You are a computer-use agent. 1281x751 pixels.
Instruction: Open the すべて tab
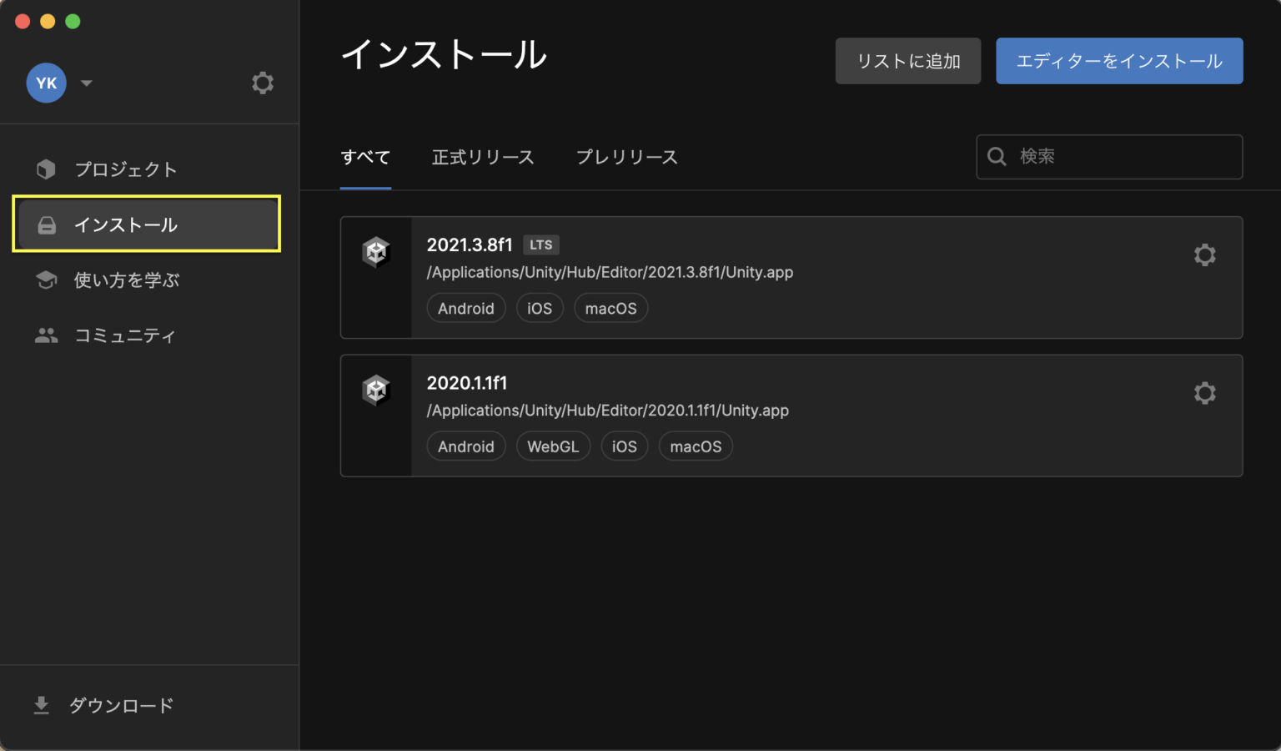click(x=365, y=157)
